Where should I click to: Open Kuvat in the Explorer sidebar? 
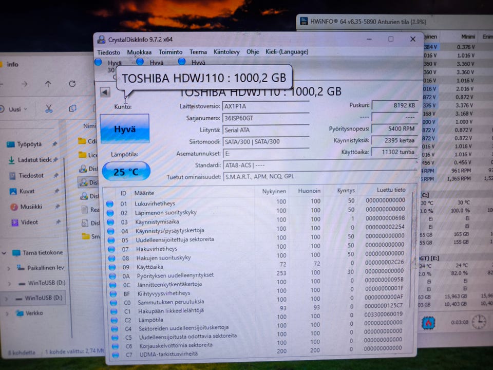point(26,191)
